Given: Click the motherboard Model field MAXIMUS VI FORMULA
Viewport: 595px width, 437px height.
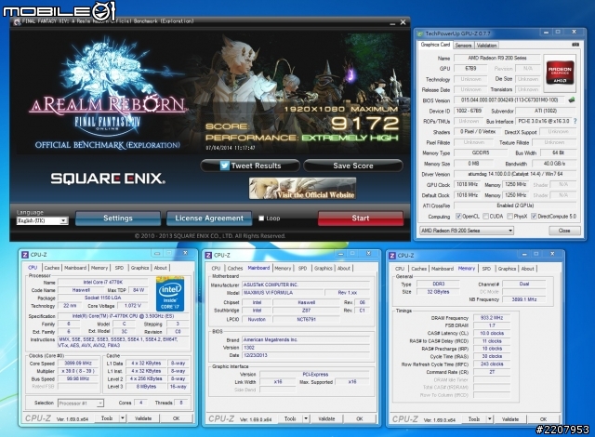Looking at the screenshot, I should point(284,293).
